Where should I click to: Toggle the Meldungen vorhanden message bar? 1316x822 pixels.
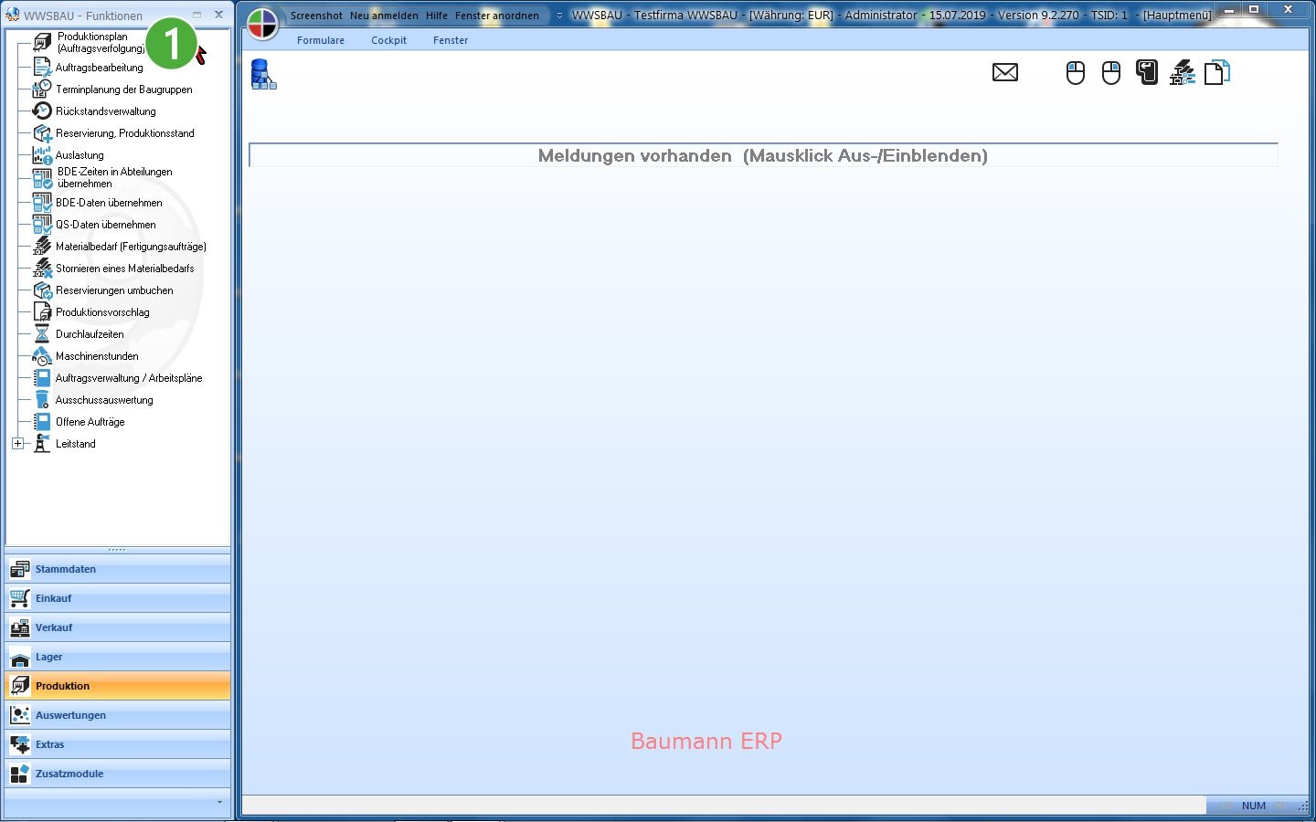pos(763,155)
